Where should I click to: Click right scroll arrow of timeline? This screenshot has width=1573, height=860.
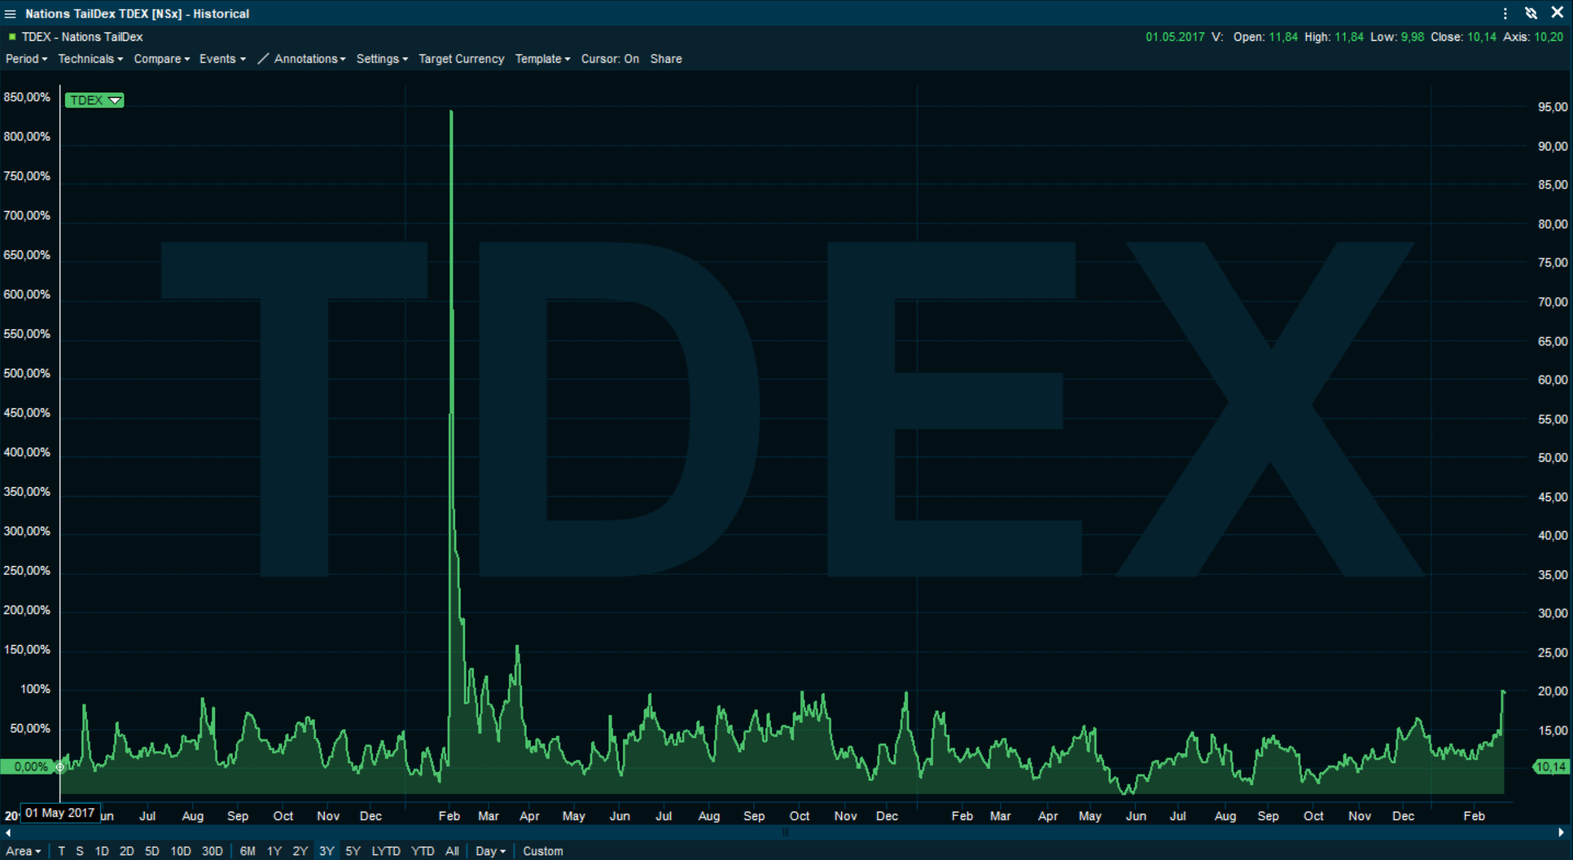(1561, 832)
